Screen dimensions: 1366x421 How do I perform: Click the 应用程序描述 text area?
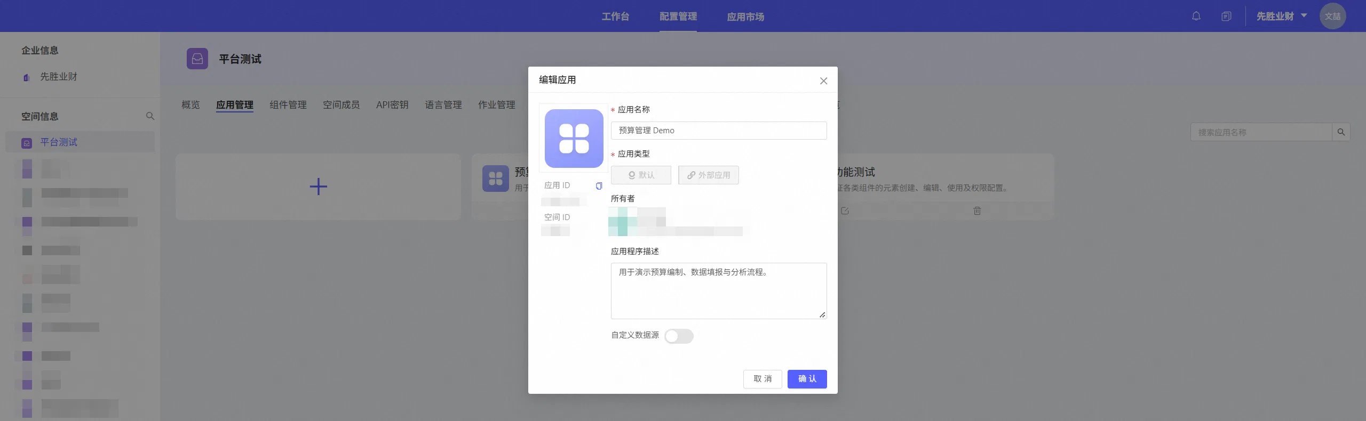pos(719,290)
